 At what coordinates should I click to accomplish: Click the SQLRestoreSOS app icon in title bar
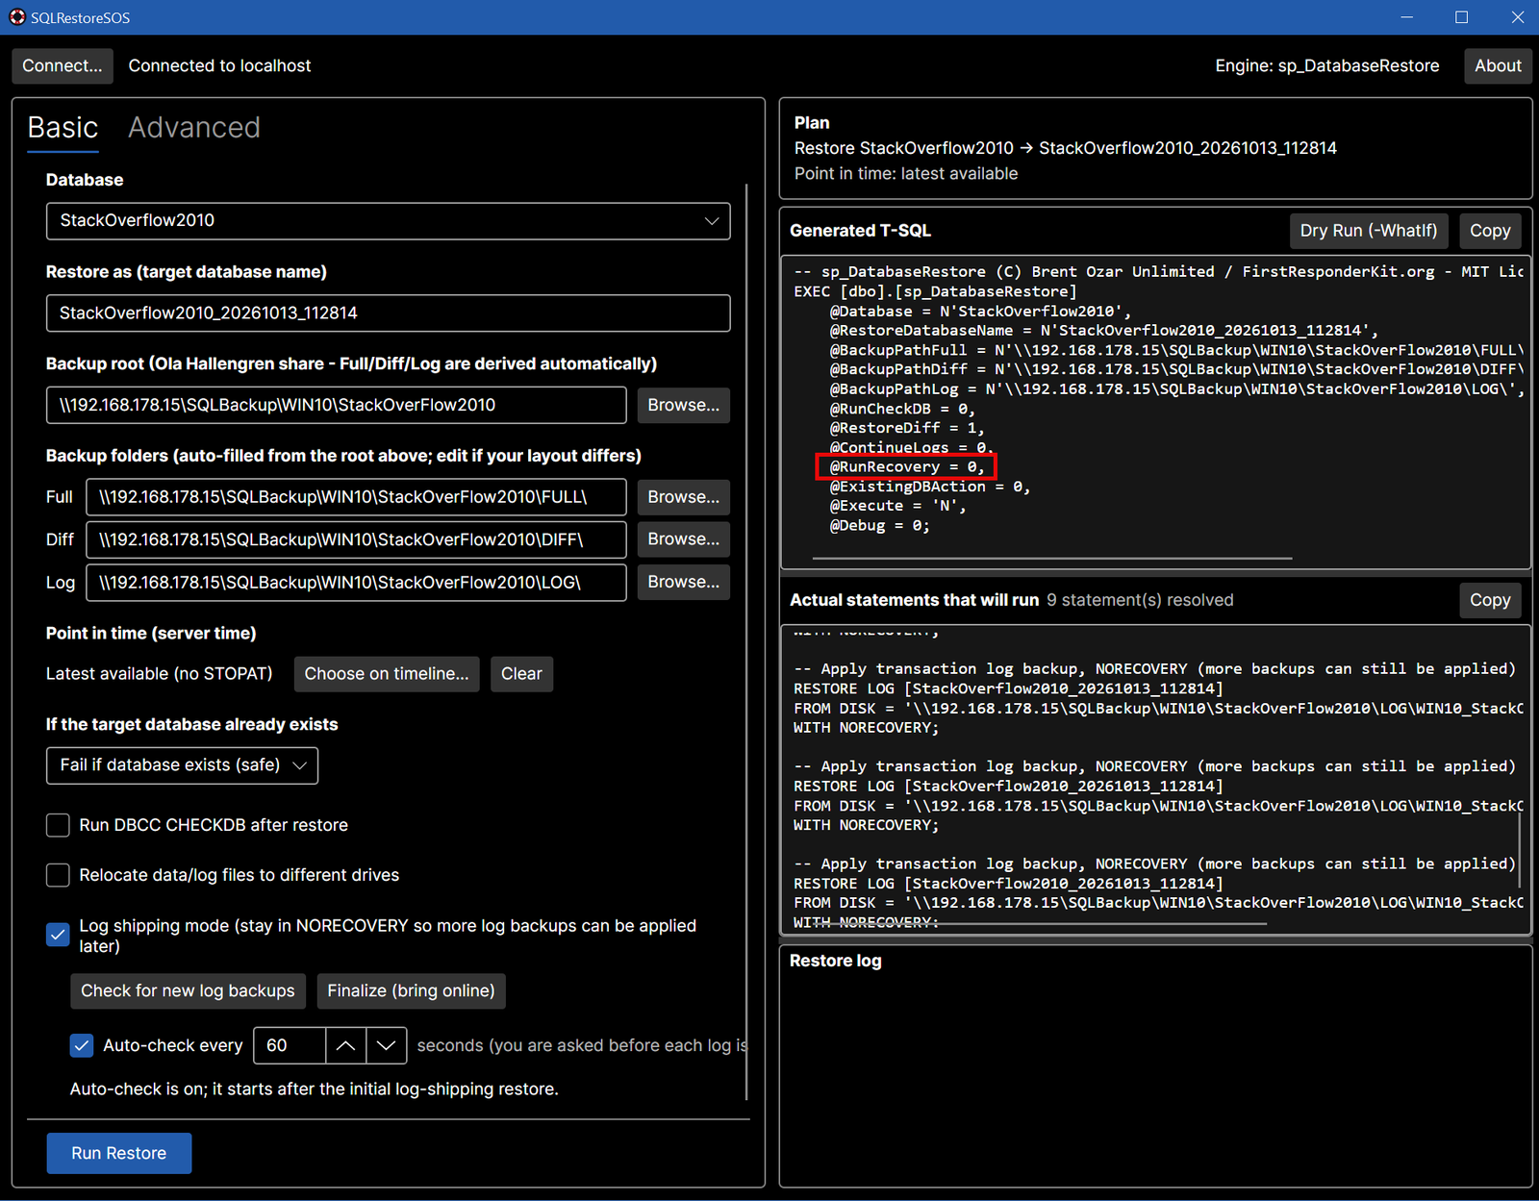coord(17,17)
